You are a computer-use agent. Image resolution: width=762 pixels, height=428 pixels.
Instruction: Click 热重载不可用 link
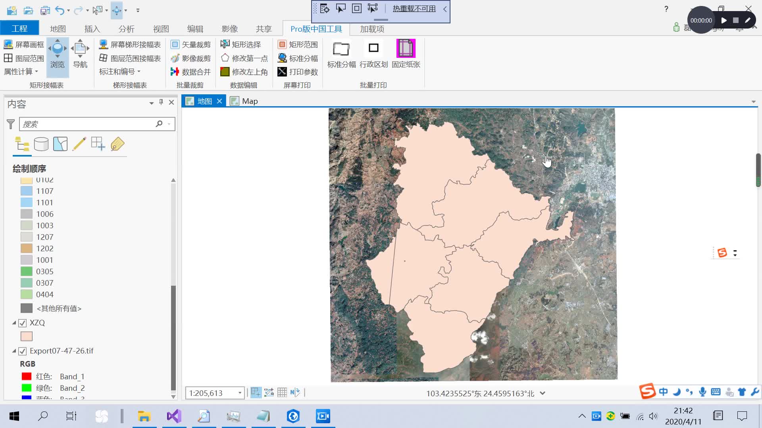click(x=414, y=9)
